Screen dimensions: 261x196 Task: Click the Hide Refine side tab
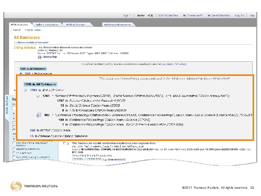pos(7,105)
